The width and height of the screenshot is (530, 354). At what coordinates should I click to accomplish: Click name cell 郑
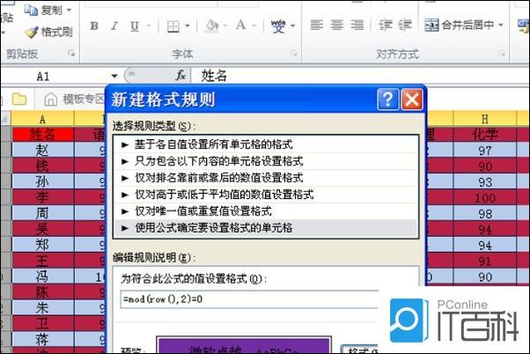coord(42,245)
